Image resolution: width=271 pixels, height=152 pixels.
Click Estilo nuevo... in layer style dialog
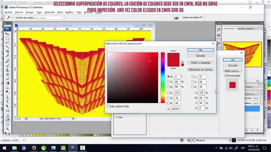click(x=232, y=71)
